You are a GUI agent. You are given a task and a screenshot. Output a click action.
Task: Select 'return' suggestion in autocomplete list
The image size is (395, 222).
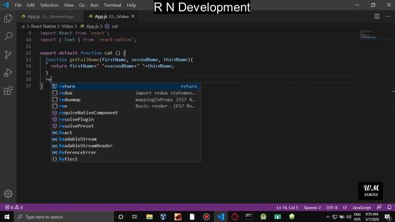(x=126, y=86)
